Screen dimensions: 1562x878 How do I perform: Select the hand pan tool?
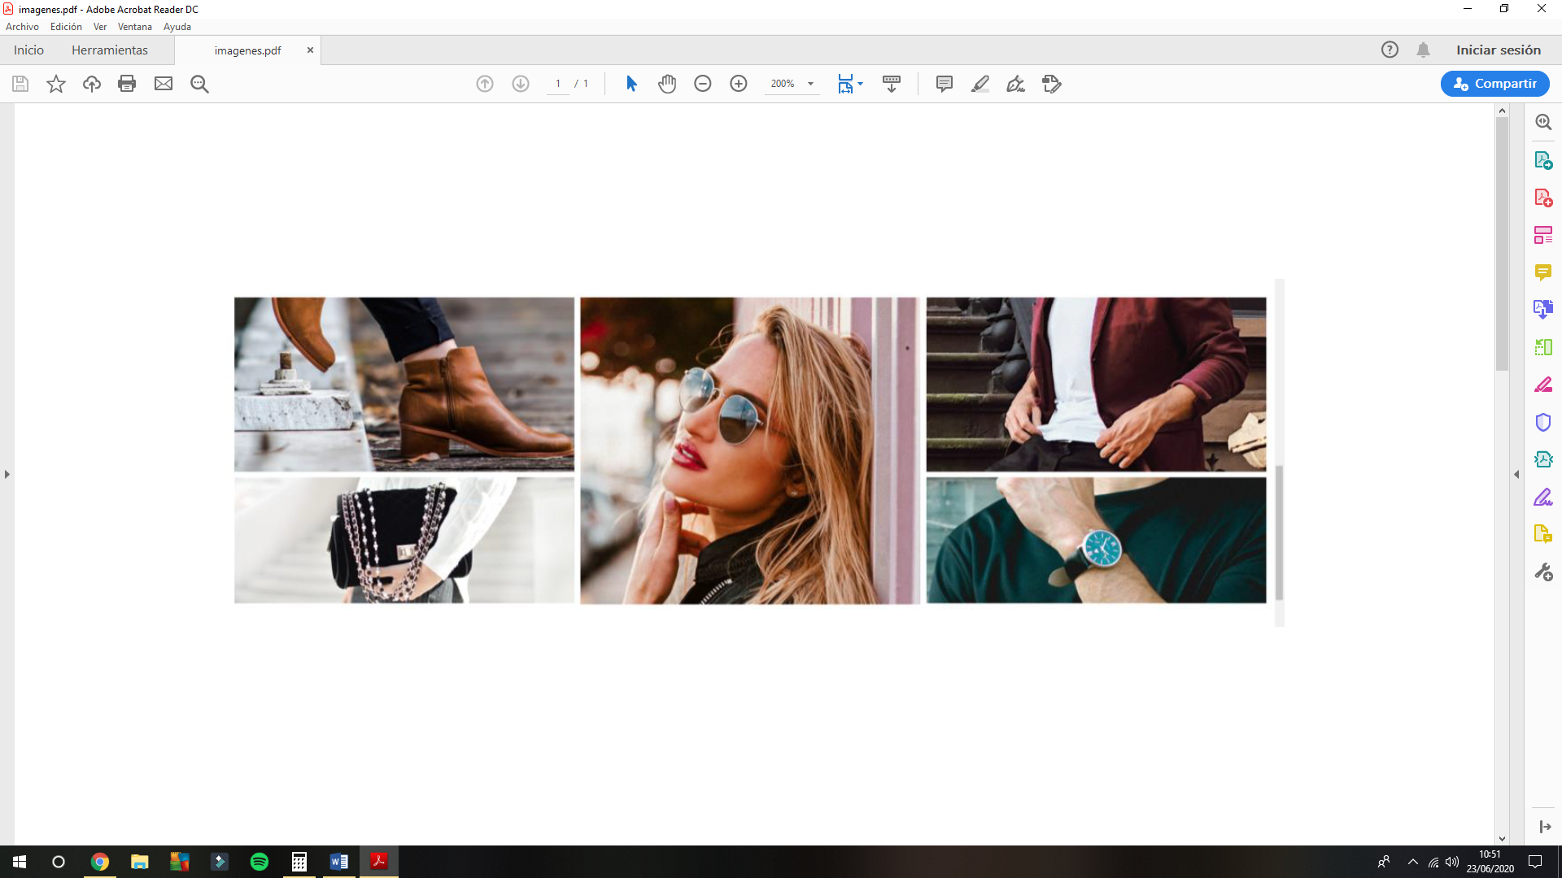(x=667, y=84)
